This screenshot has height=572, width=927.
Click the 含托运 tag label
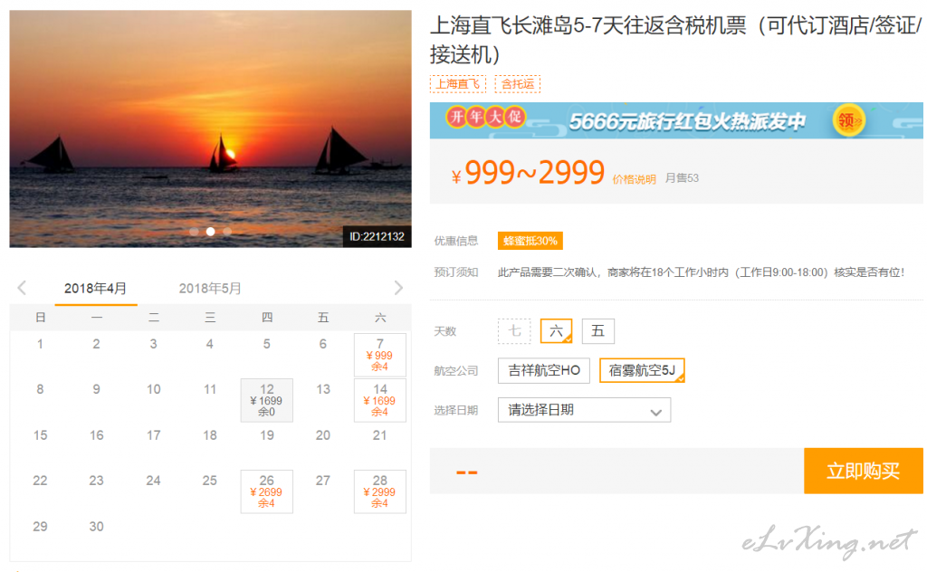pos(517,84)
